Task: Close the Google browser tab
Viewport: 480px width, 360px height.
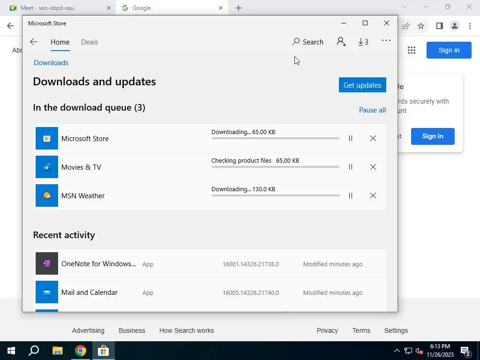Action: (221, 8)
